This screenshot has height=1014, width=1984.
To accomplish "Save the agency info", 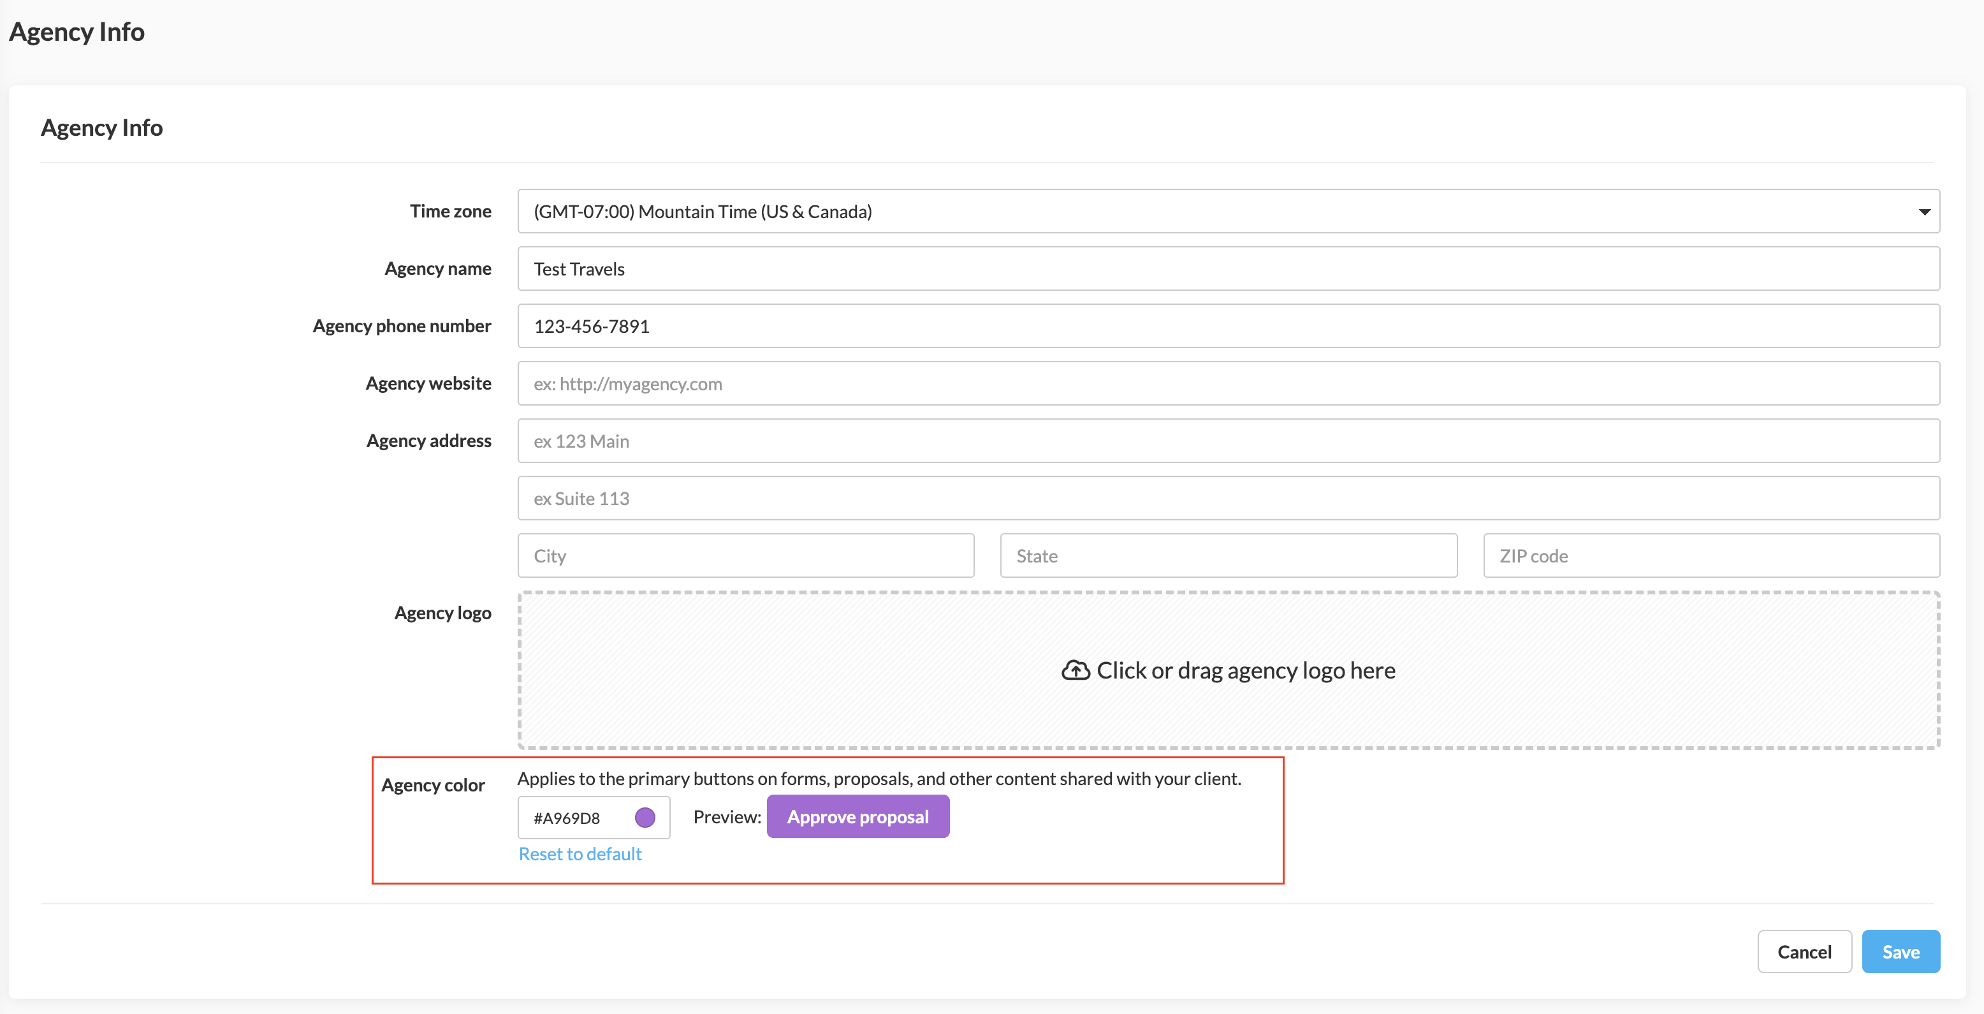I will (x=1901, y=952).
